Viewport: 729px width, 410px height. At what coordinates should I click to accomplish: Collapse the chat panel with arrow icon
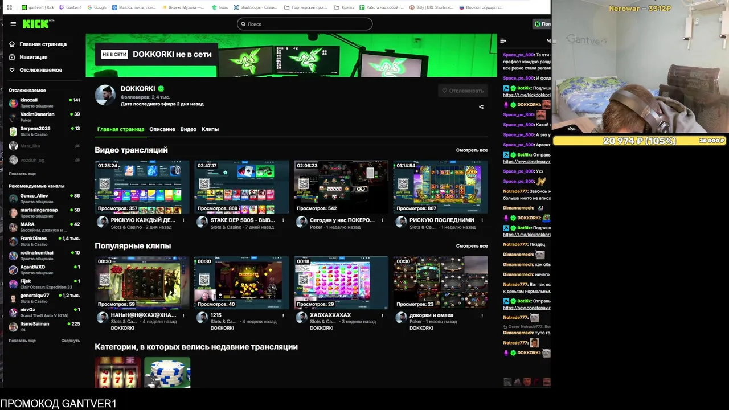503,41
